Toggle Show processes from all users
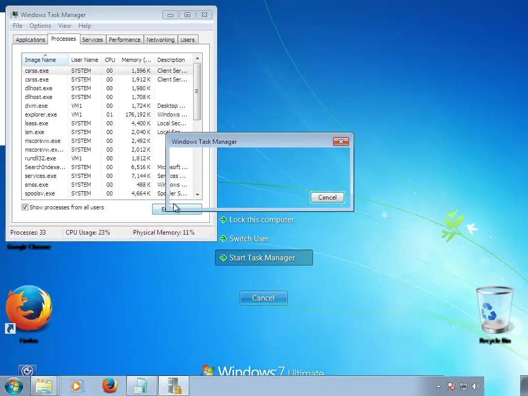Image resolution: width=528 pixels, height=396 pixels. pyautogui.click(x=25, y=207)
